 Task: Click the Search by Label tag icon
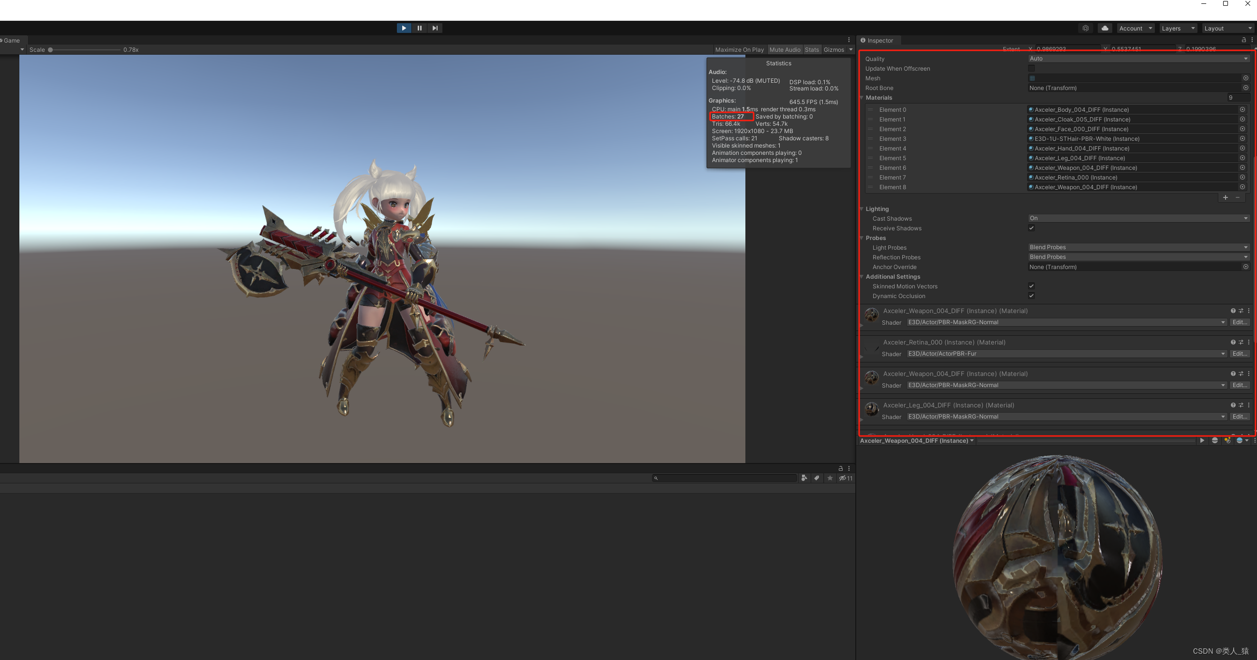coord(817,478)
